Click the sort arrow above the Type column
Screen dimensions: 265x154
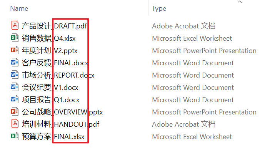coord(240,2)
